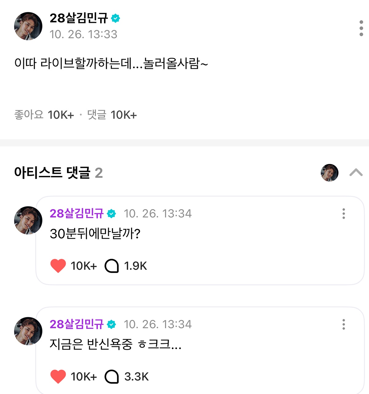The width and height of the screenshot is (369, 394).
Task: Tap small artist avatar beside collapse chevron
Action: tap(329, 173)
